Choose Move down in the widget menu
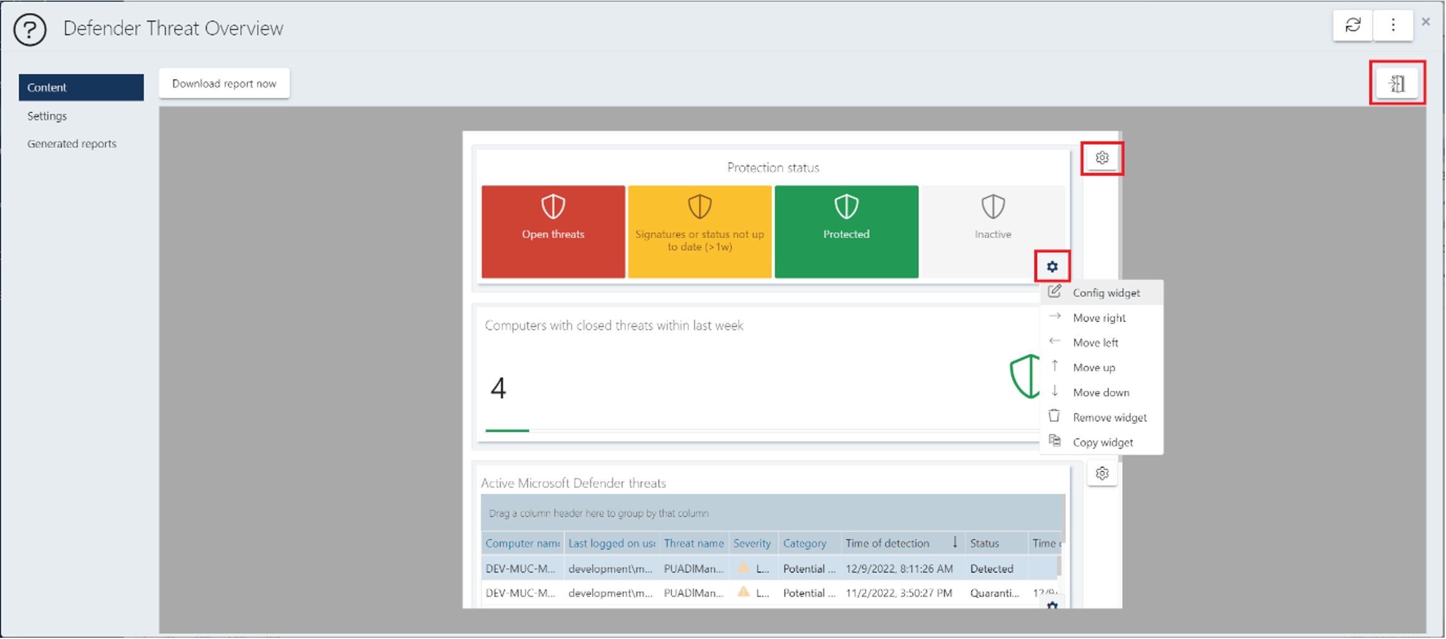Viewport: 1446px width, 639px height. 1101,393
